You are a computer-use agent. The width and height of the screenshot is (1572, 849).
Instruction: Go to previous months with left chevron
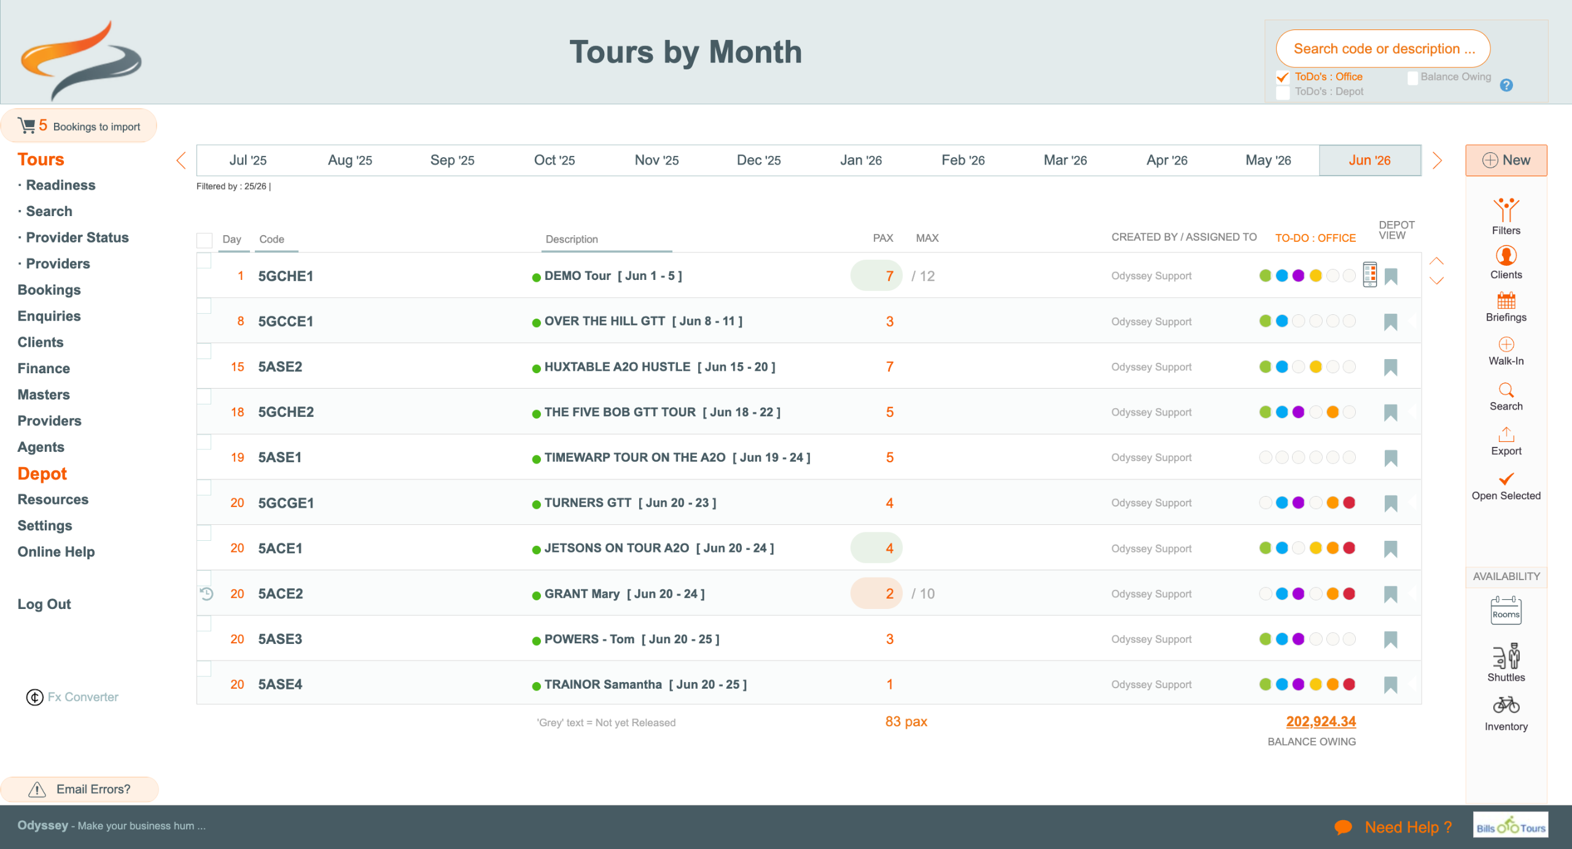click(x=181, y=160)
